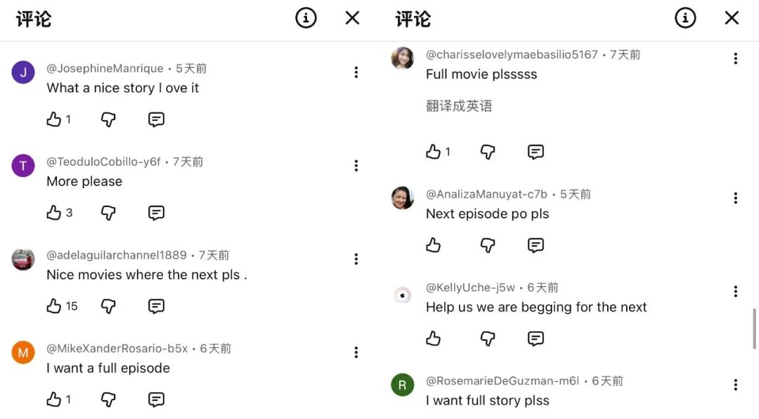This screenshot has height=419, width=759.
Task: Open more options for JosephineManrique's comment
Action: point(356,72)
